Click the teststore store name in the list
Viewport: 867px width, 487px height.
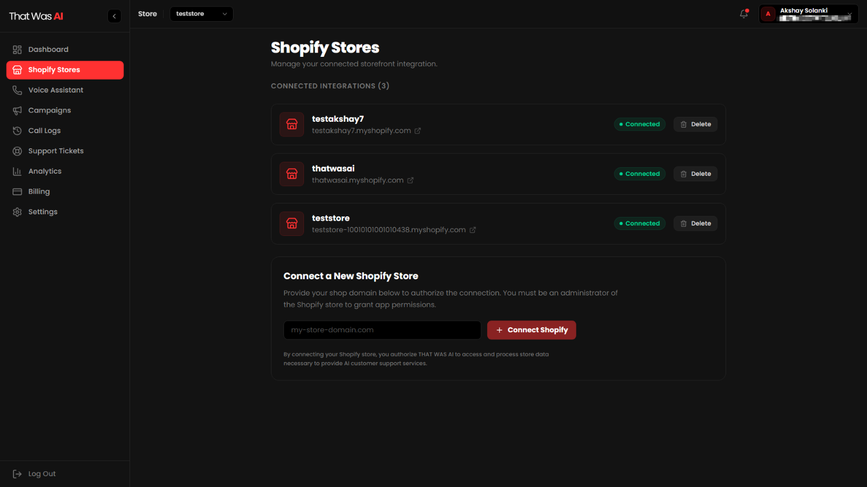point(331,219)
